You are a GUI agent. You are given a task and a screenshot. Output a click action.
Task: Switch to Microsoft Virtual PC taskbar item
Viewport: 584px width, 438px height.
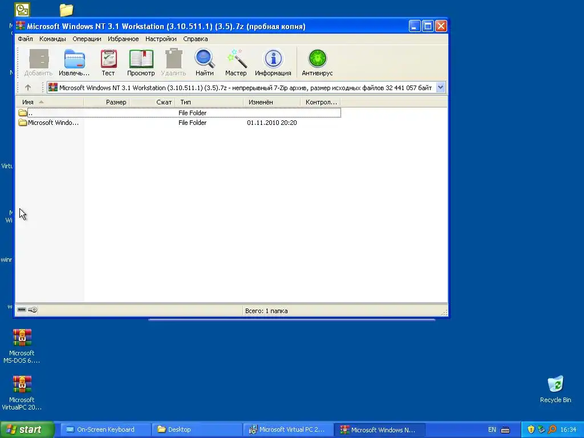coord(289,429)
